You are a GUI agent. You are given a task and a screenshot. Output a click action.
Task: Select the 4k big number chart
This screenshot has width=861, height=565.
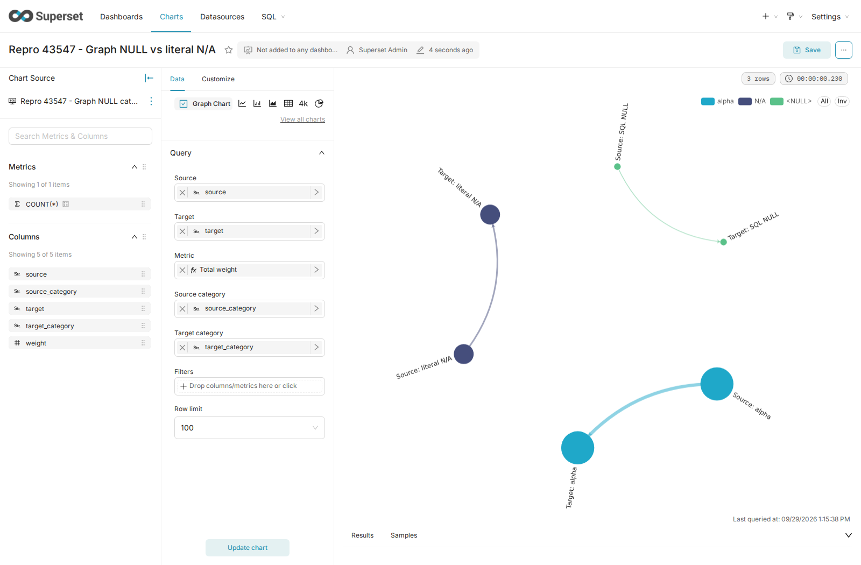click(x=304, y=103)
